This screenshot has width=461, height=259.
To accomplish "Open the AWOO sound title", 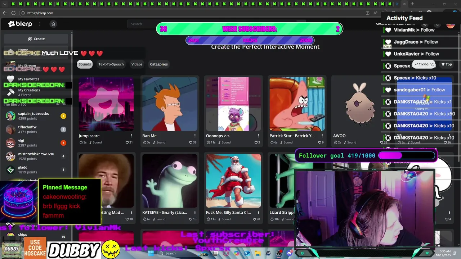I will [x=339, y=136].
